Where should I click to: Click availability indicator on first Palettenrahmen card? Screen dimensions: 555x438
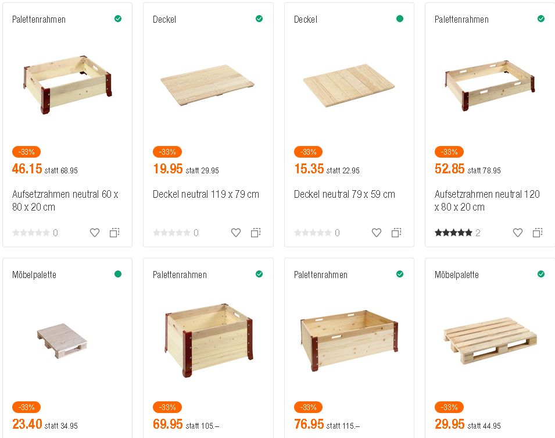118,19
